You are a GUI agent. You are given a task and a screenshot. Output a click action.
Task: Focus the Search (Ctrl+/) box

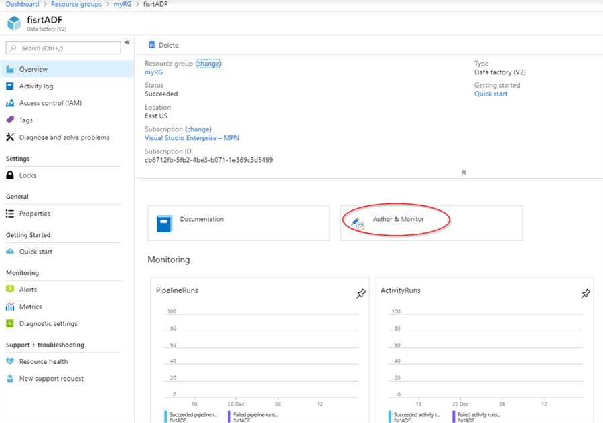64,48
